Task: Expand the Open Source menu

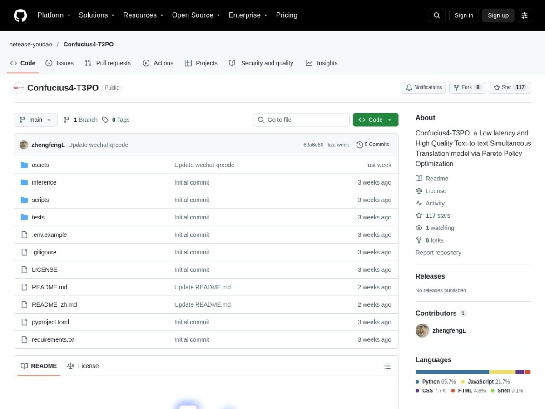Action: click(196, 15)
